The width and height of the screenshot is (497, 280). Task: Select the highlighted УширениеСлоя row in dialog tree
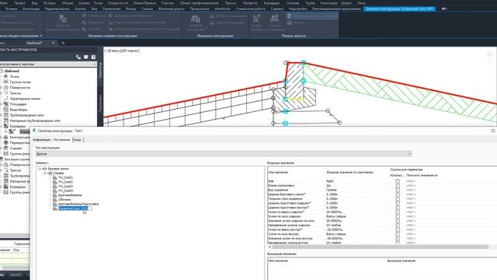[x=72, y=208]
